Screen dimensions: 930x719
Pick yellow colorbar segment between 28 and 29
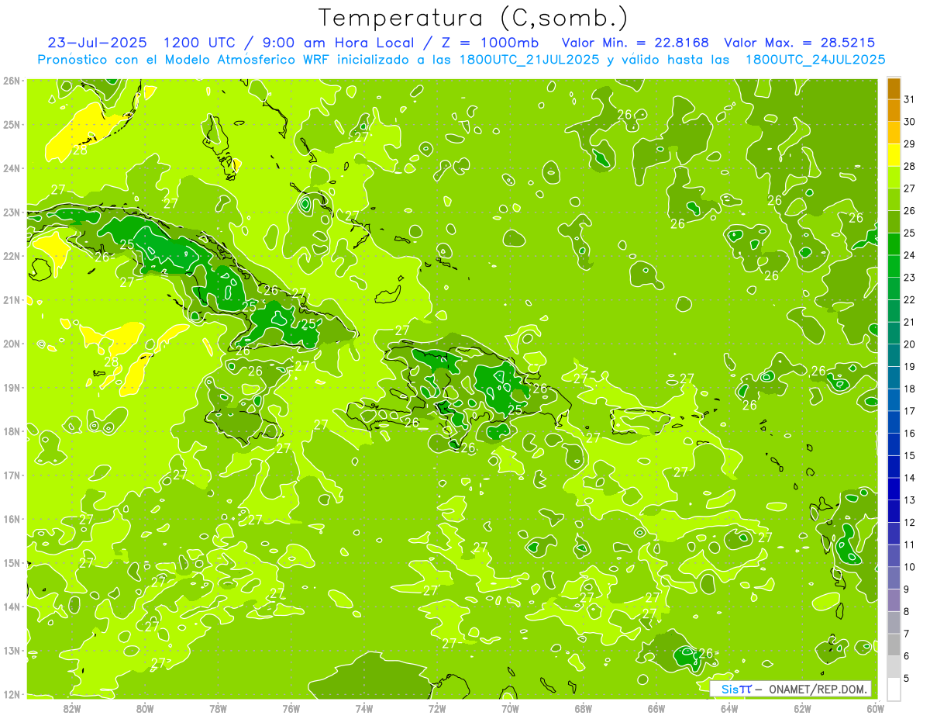click(x=894, y=155)
